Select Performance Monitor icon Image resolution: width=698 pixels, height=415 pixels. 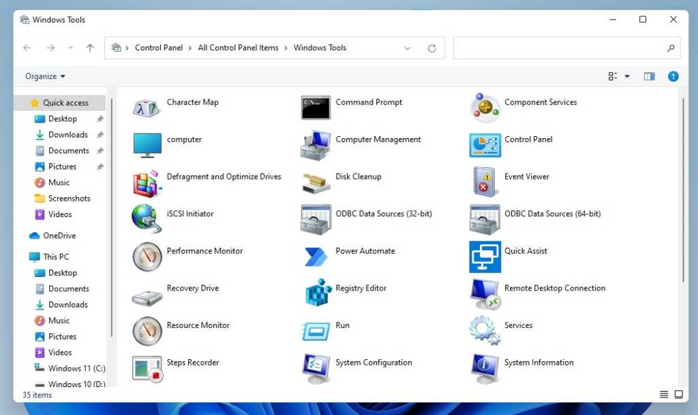[147, 256]
